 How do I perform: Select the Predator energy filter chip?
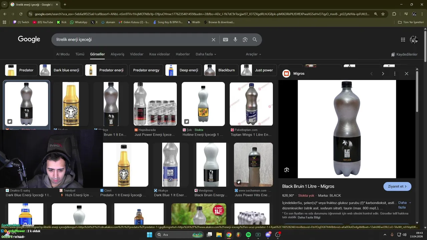tap(146, 70)
